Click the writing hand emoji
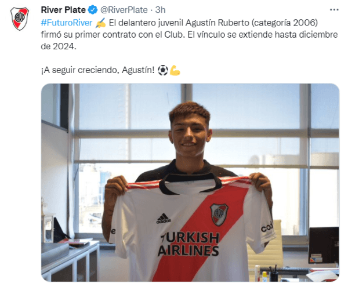 [x=100, y=23]
